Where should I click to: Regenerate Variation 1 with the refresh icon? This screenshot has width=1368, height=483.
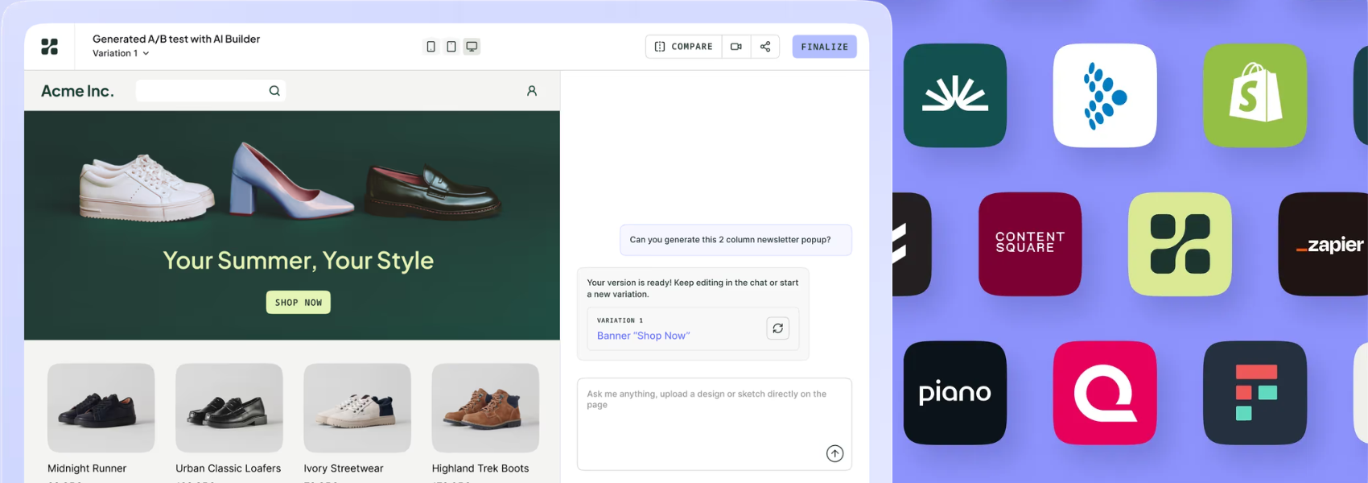pyautogui.click(x=777, y=328)
